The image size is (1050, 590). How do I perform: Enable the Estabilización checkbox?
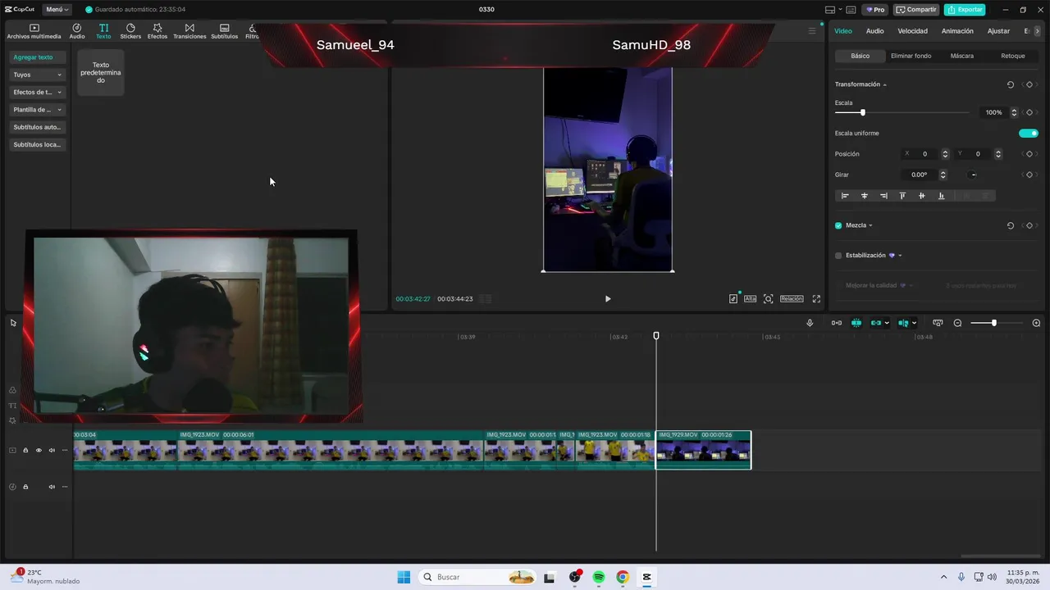[x=838, y=256]
